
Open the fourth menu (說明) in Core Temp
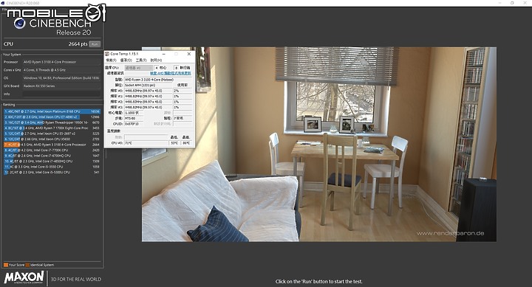[156, 60]
